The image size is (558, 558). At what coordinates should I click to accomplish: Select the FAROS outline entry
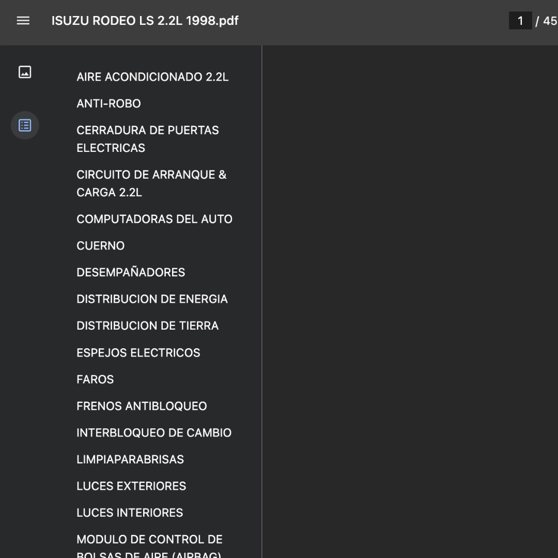(95, 379)
